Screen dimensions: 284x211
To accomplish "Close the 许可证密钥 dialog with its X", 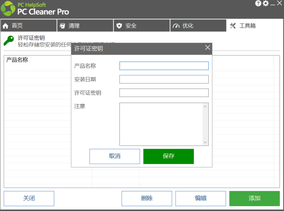I will click(207, 48).
